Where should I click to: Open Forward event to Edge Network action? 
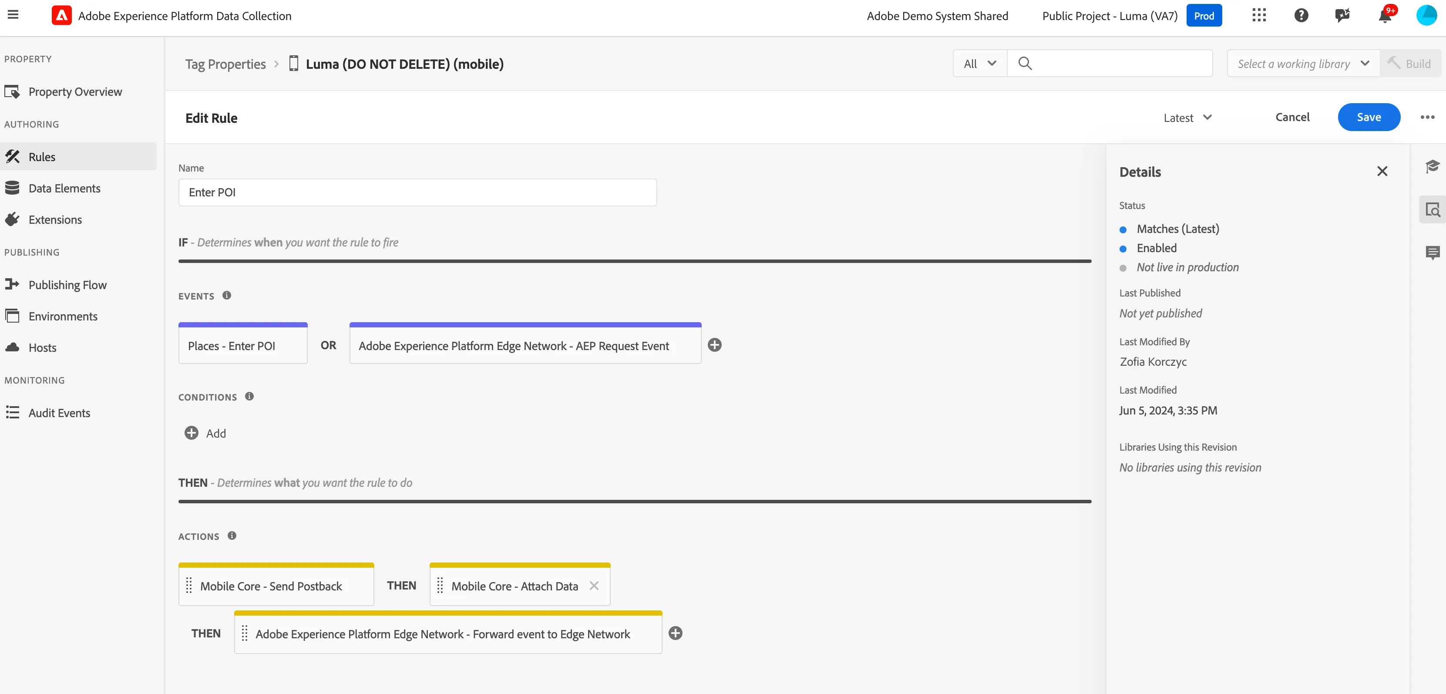click(x=448, y=632)
